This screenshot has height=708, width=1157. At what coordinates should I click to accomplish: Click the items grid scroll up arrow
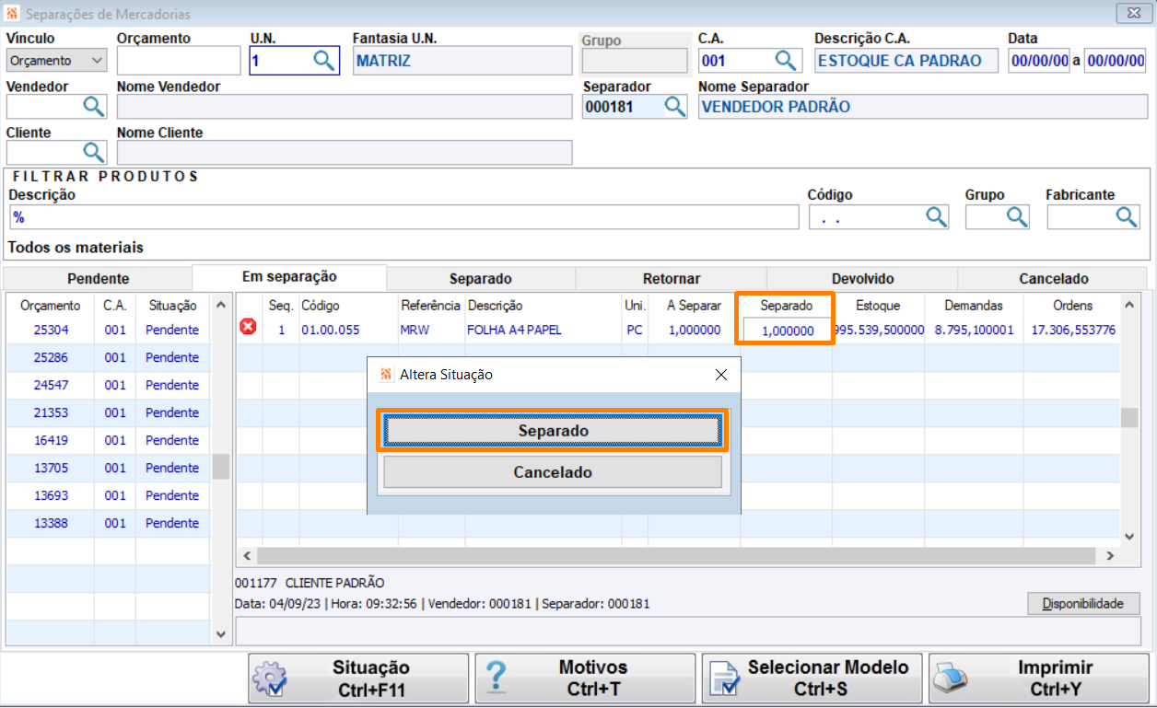tap(1128, 303)
